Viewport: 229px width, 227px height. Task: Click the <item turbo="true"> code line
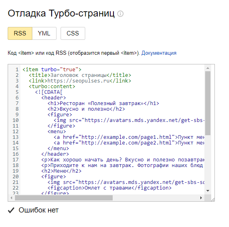52,70
